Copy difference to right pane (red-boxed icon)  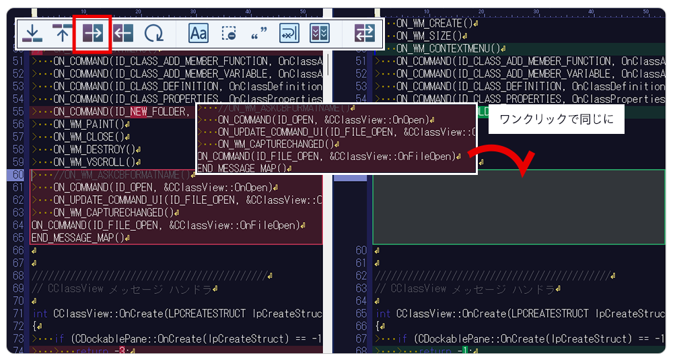point(92,34)
